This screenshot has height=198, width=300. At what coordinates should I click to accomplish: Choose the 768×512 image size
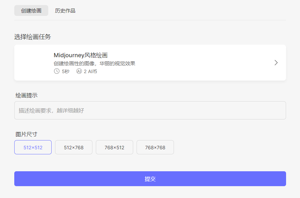pyautogui.click(x=114, y=147)
